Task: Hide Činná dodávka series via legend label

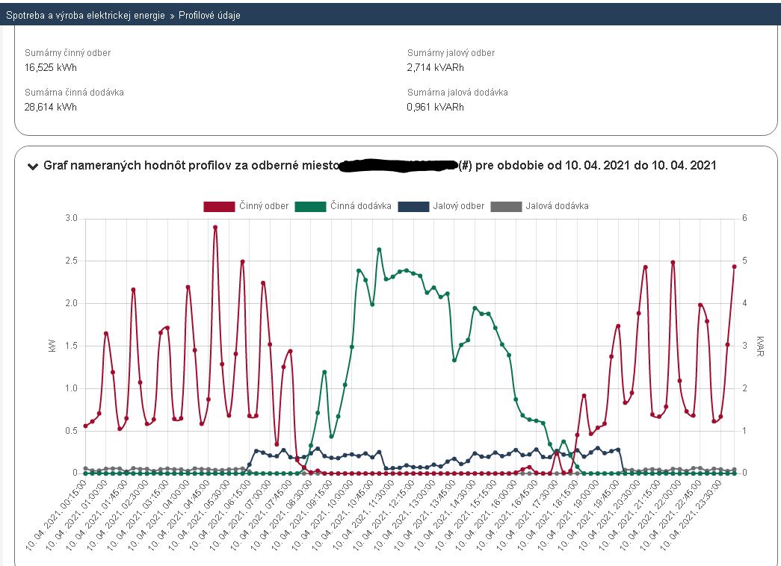Action: (361, 205)
